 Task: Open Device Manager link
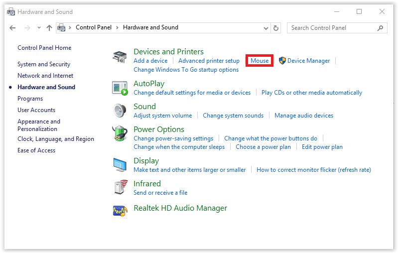[308, 61]
